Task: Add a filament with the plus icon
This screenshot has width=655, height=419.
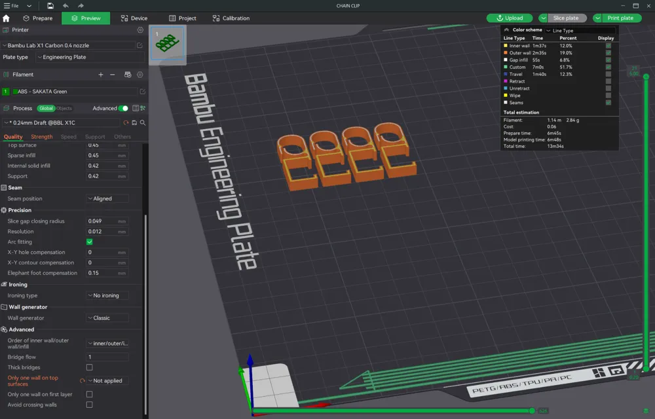Action: pos(101,75)
